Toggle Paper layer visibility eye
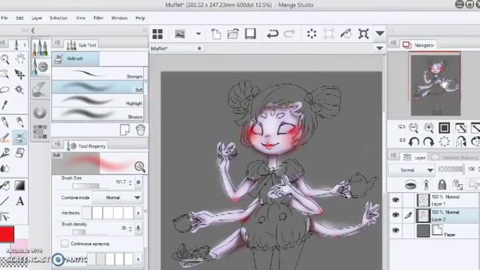The height and width of the screenshot is (270, 480). [395, 230]
